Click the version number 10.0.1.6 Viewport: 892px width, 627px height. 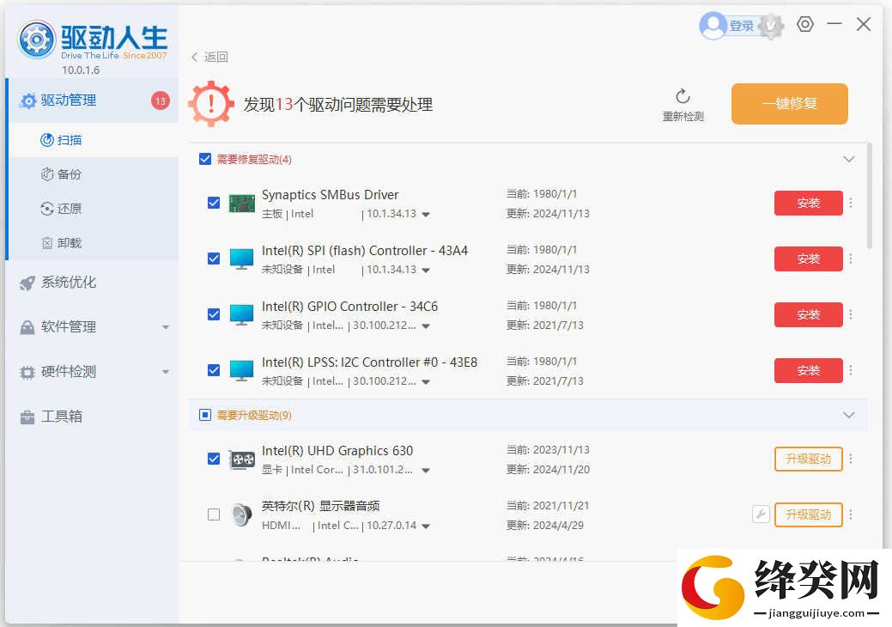[x=81, y=70]
